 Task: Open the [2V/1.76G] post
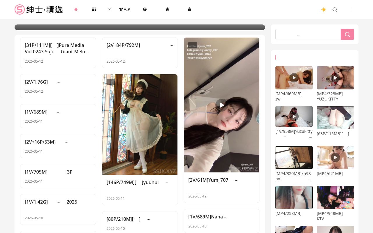(x=42, y=82)
